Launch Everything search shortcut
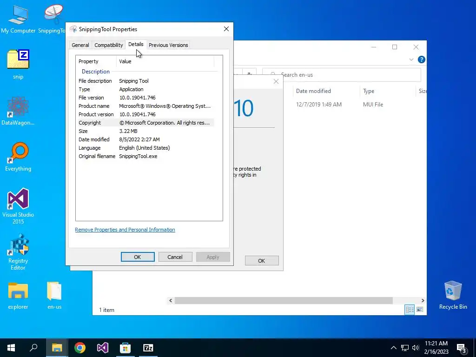Viewport: 476px width, 357px height. pyautogui.click(x=18, y=157)
